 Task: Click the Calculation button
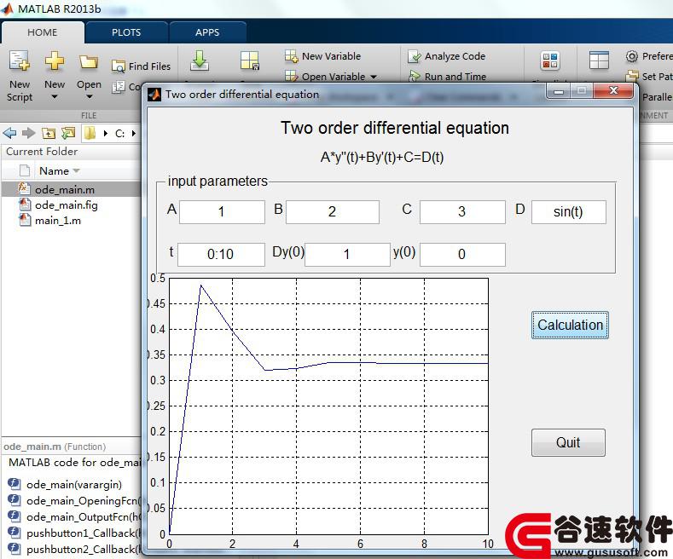point(570,325)
